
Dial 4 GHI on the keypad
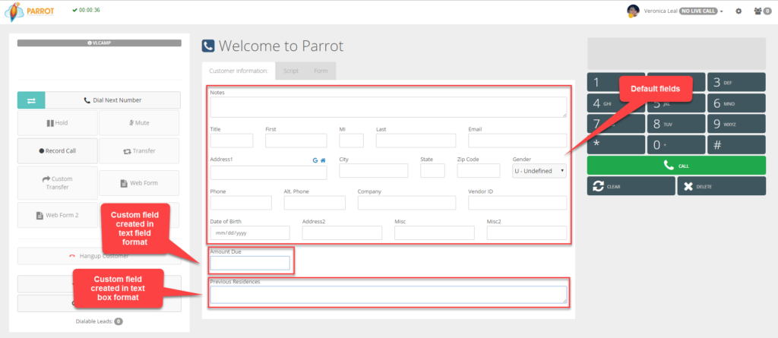click(616, 103)
